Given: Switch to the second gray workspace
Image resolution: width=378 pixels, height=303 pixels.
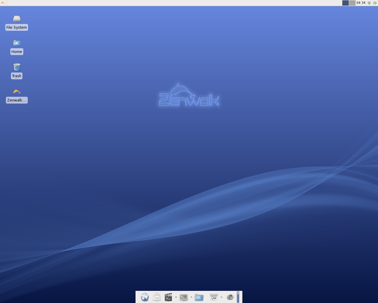Looking at the screenshot, I should point(352,3).
